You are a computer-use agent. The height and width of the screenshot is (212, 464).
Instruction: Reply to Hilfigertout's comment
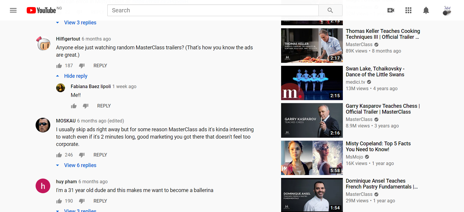(100, 66)
